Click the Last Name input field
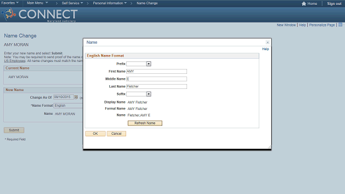Image resolution: width=345 pixels, height=194 pixels. (156, 86)
